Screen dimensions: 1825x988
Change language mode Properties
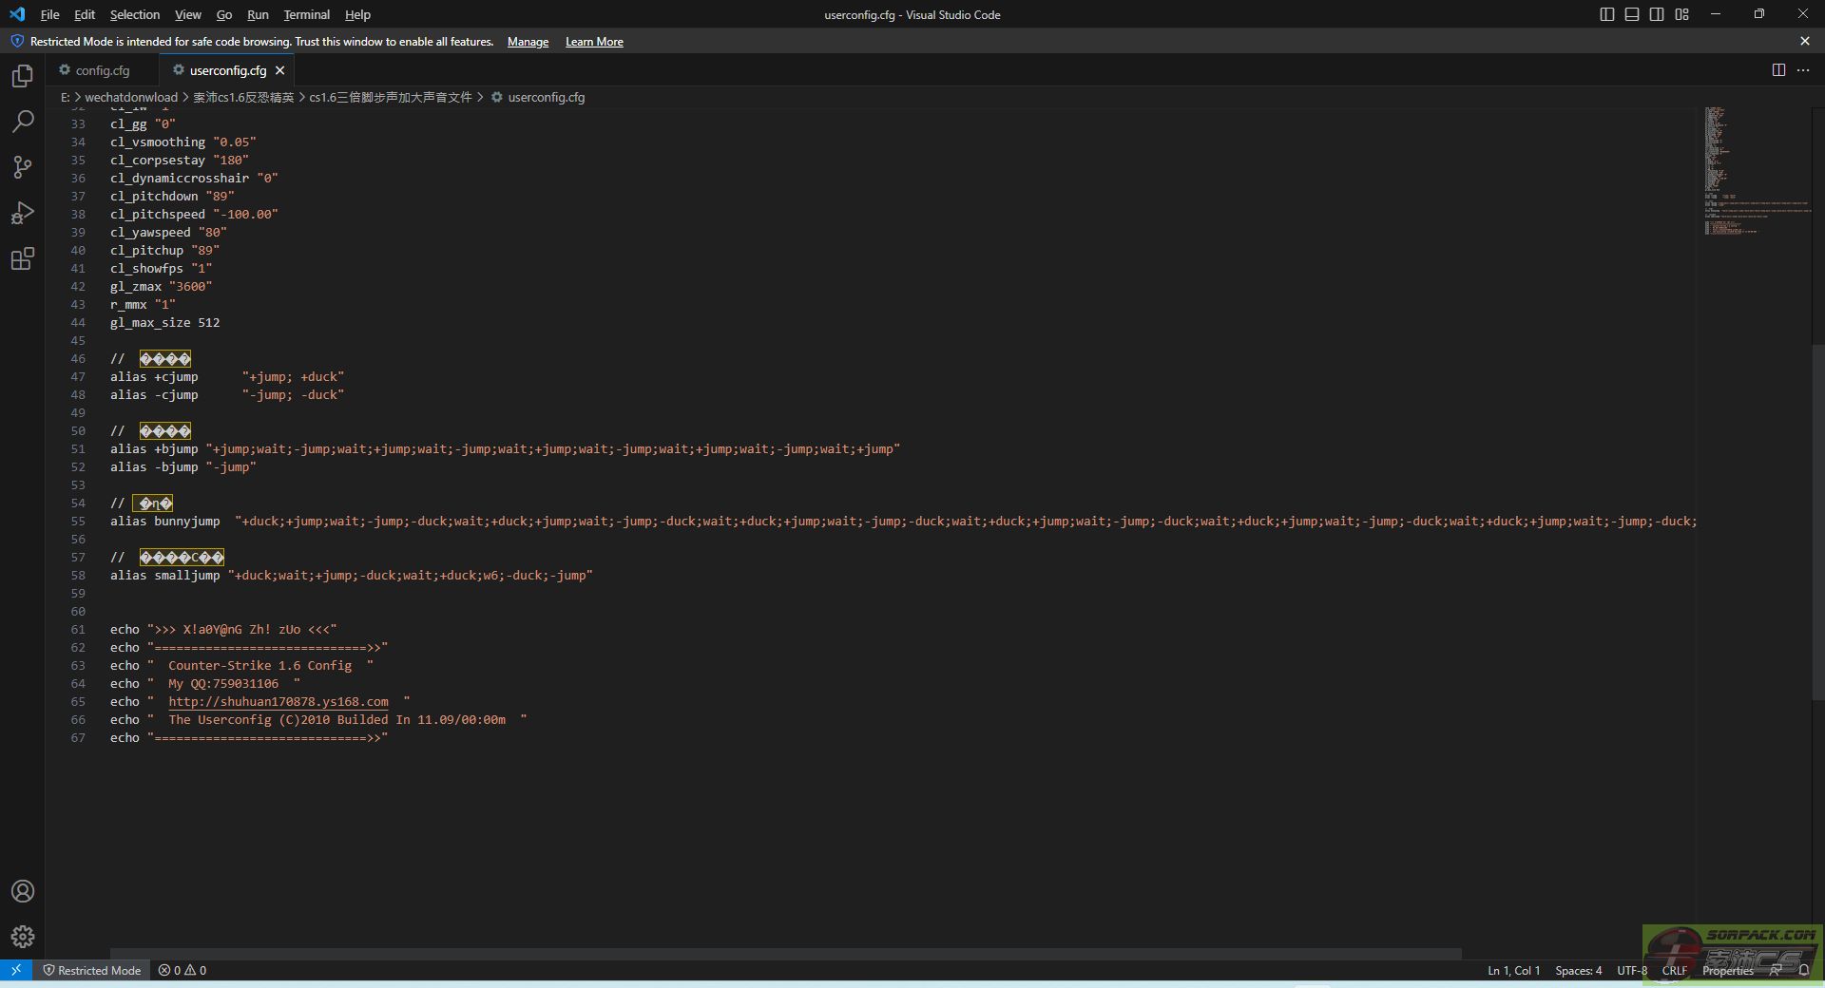(x=1727, y=970)
